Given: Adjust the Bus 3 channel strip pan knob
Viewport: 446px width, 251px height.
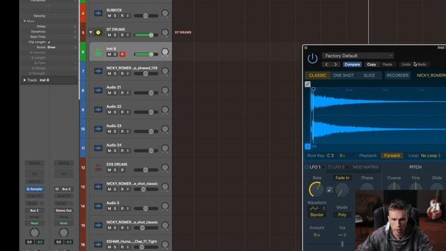Looking at the screenshot, I should [63, 233].
